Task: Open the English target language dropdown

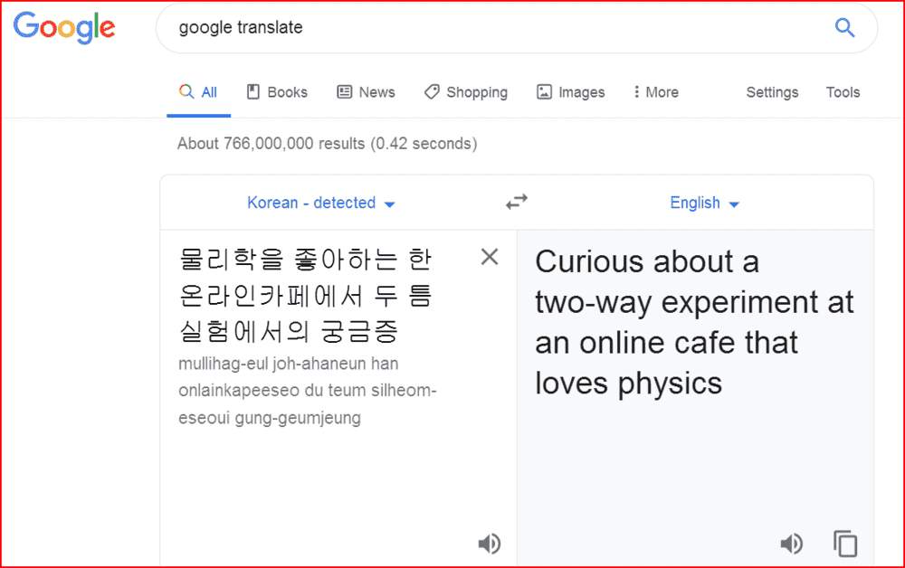Action: tap(704, 204)
